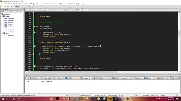Click the editor vertical scrollbar thumb
This screenshot has width=181, height=101.
[179, 34]
